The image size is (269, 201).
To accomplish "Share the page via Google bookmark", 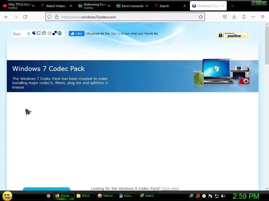I will (x=39, y=33).
